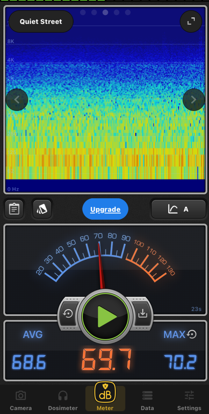The width and height of the screenshot is (209, 414).
Task: Open the clipboard notes icon
Action: [x=14, y=209]
